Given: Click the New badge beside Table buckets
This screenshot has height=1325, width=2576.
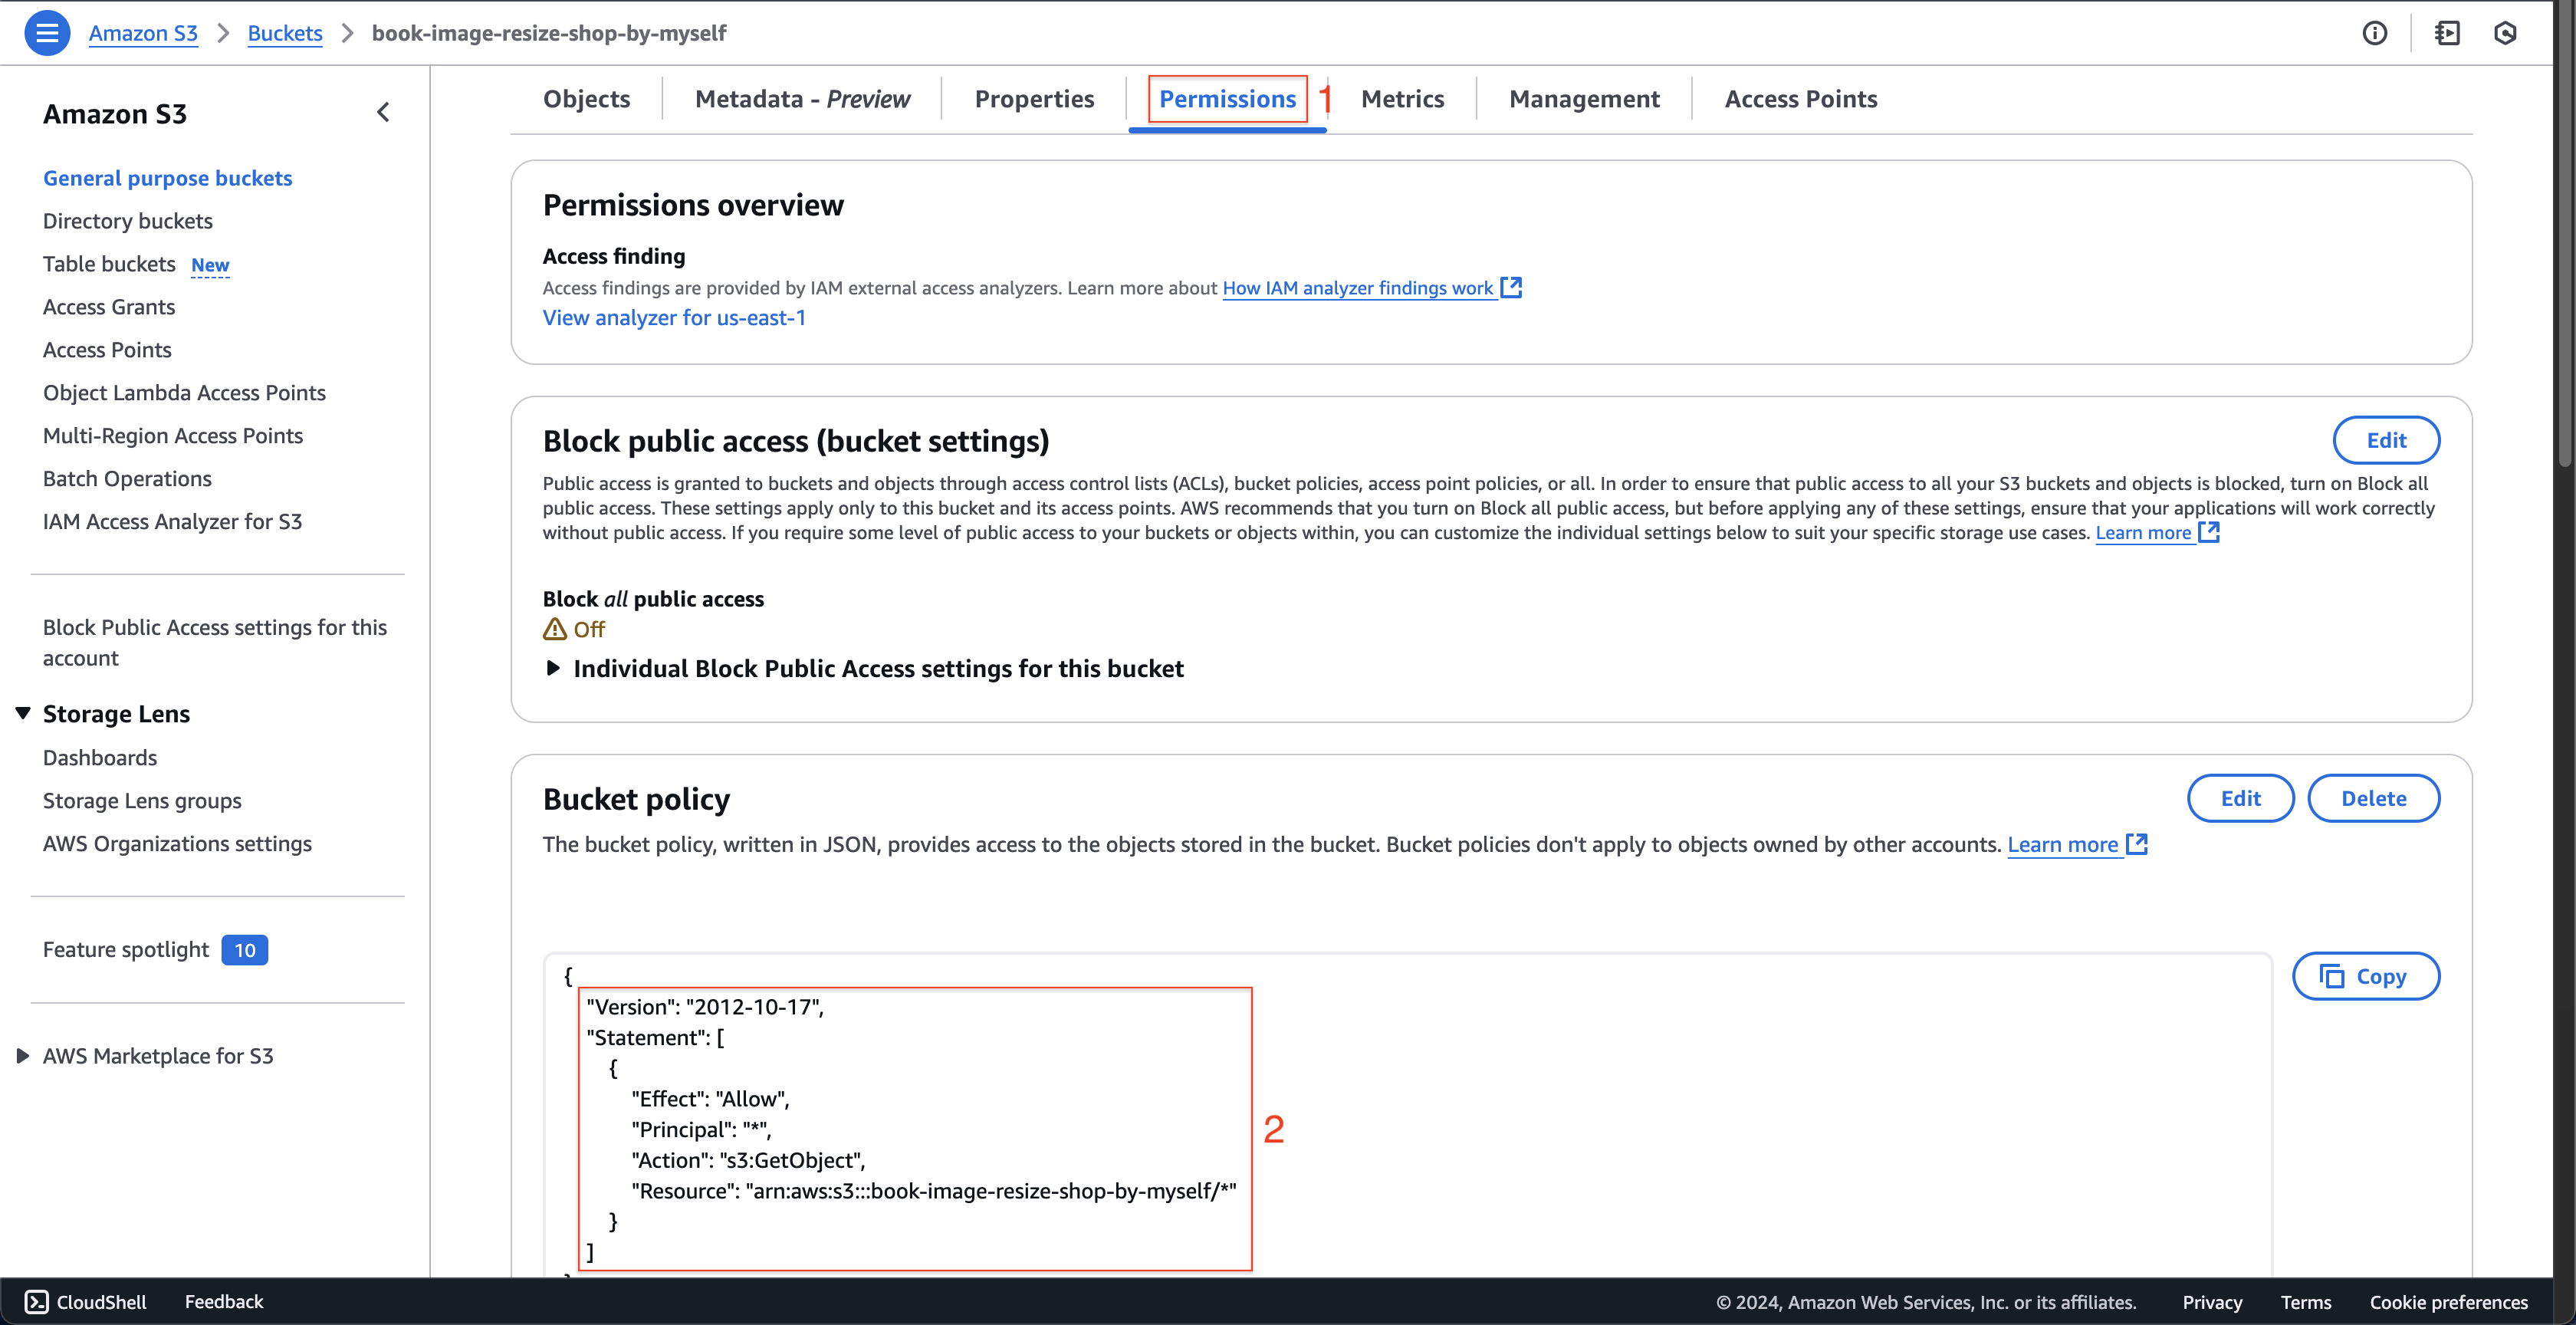Looking at the screenshot, I should 210,265.
